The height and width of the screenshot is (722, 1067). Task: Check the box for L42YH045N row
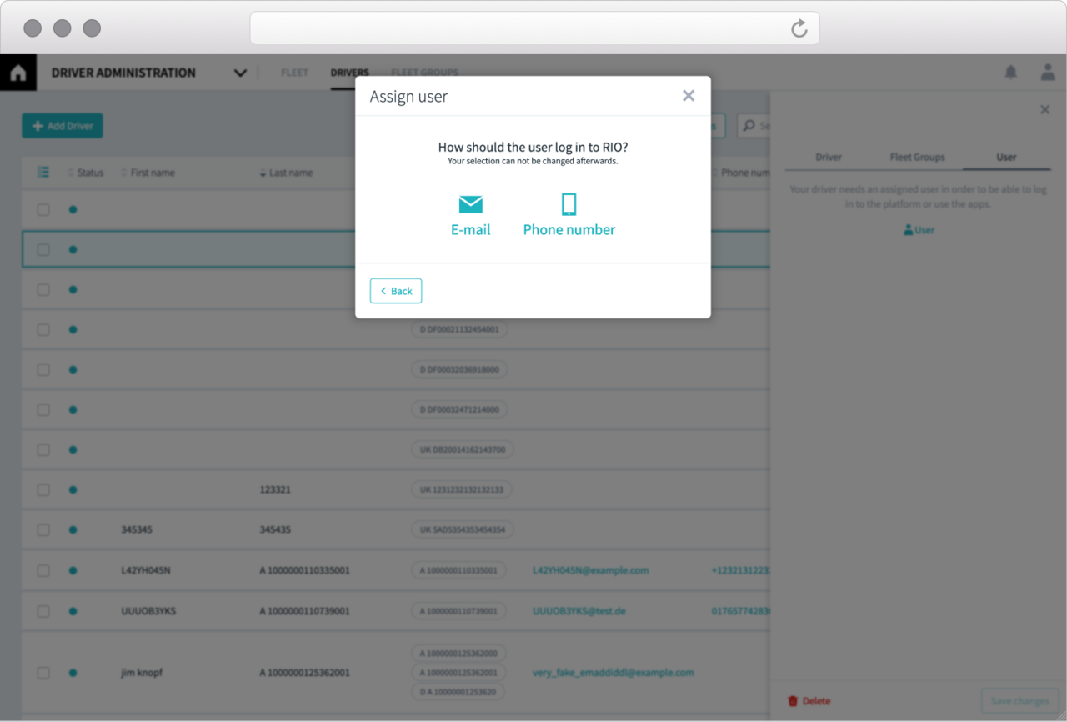(43, 571)
